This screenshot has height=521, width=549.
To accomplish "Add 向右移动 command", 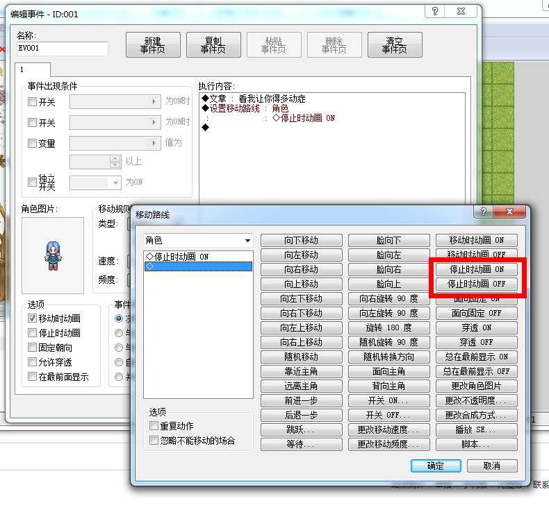I will pyautogui.click(x=301, y=269).
